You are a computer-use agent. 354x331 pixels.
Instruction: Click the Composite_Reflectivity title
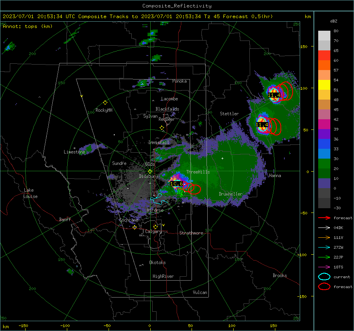point(177,6)
